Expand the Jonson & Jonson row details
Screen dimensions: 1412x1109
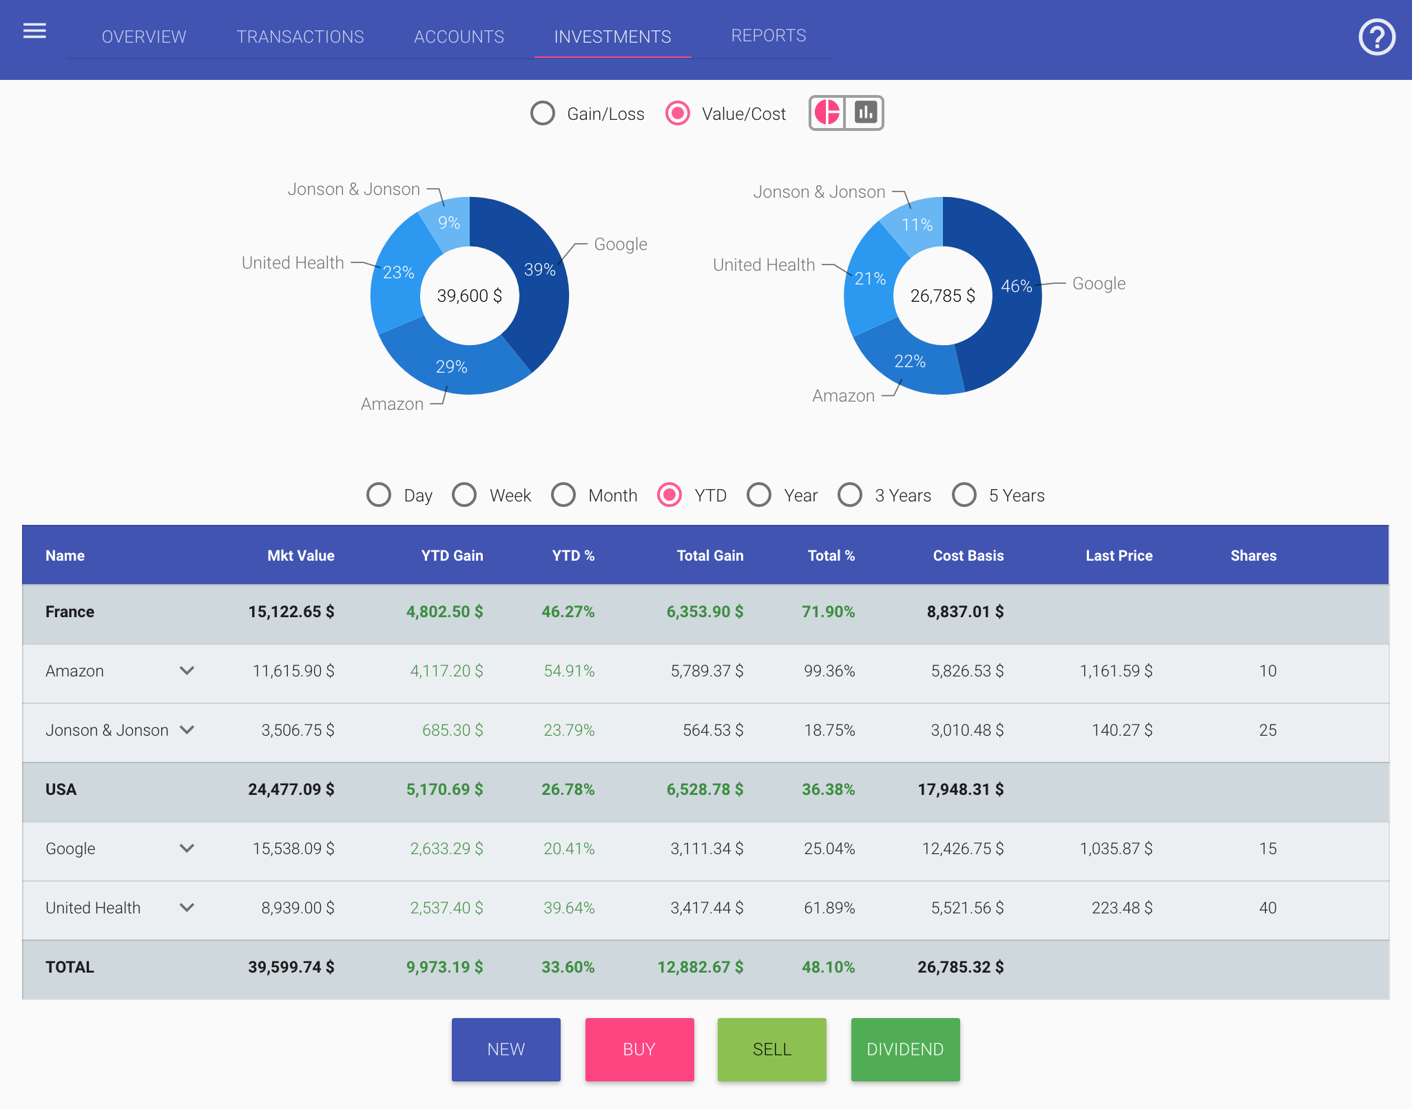pos(187,730)
